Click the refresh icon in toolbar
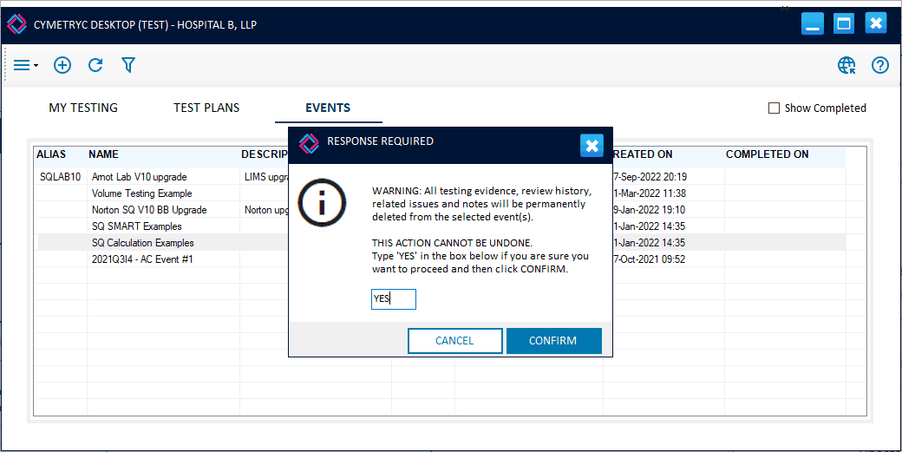The image size is (902, 452). click(x=95, y=65)
